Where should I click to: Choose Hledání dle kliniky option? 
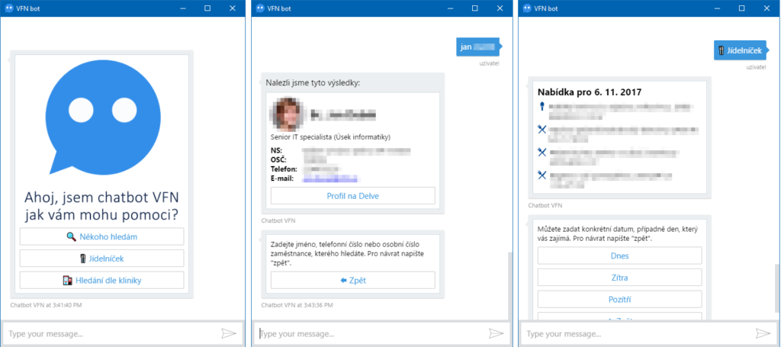101,281
